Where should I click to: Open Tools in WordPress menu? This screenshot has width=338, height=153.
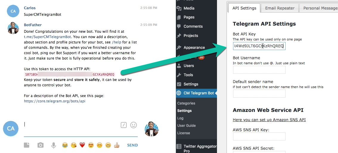point(188,75)
